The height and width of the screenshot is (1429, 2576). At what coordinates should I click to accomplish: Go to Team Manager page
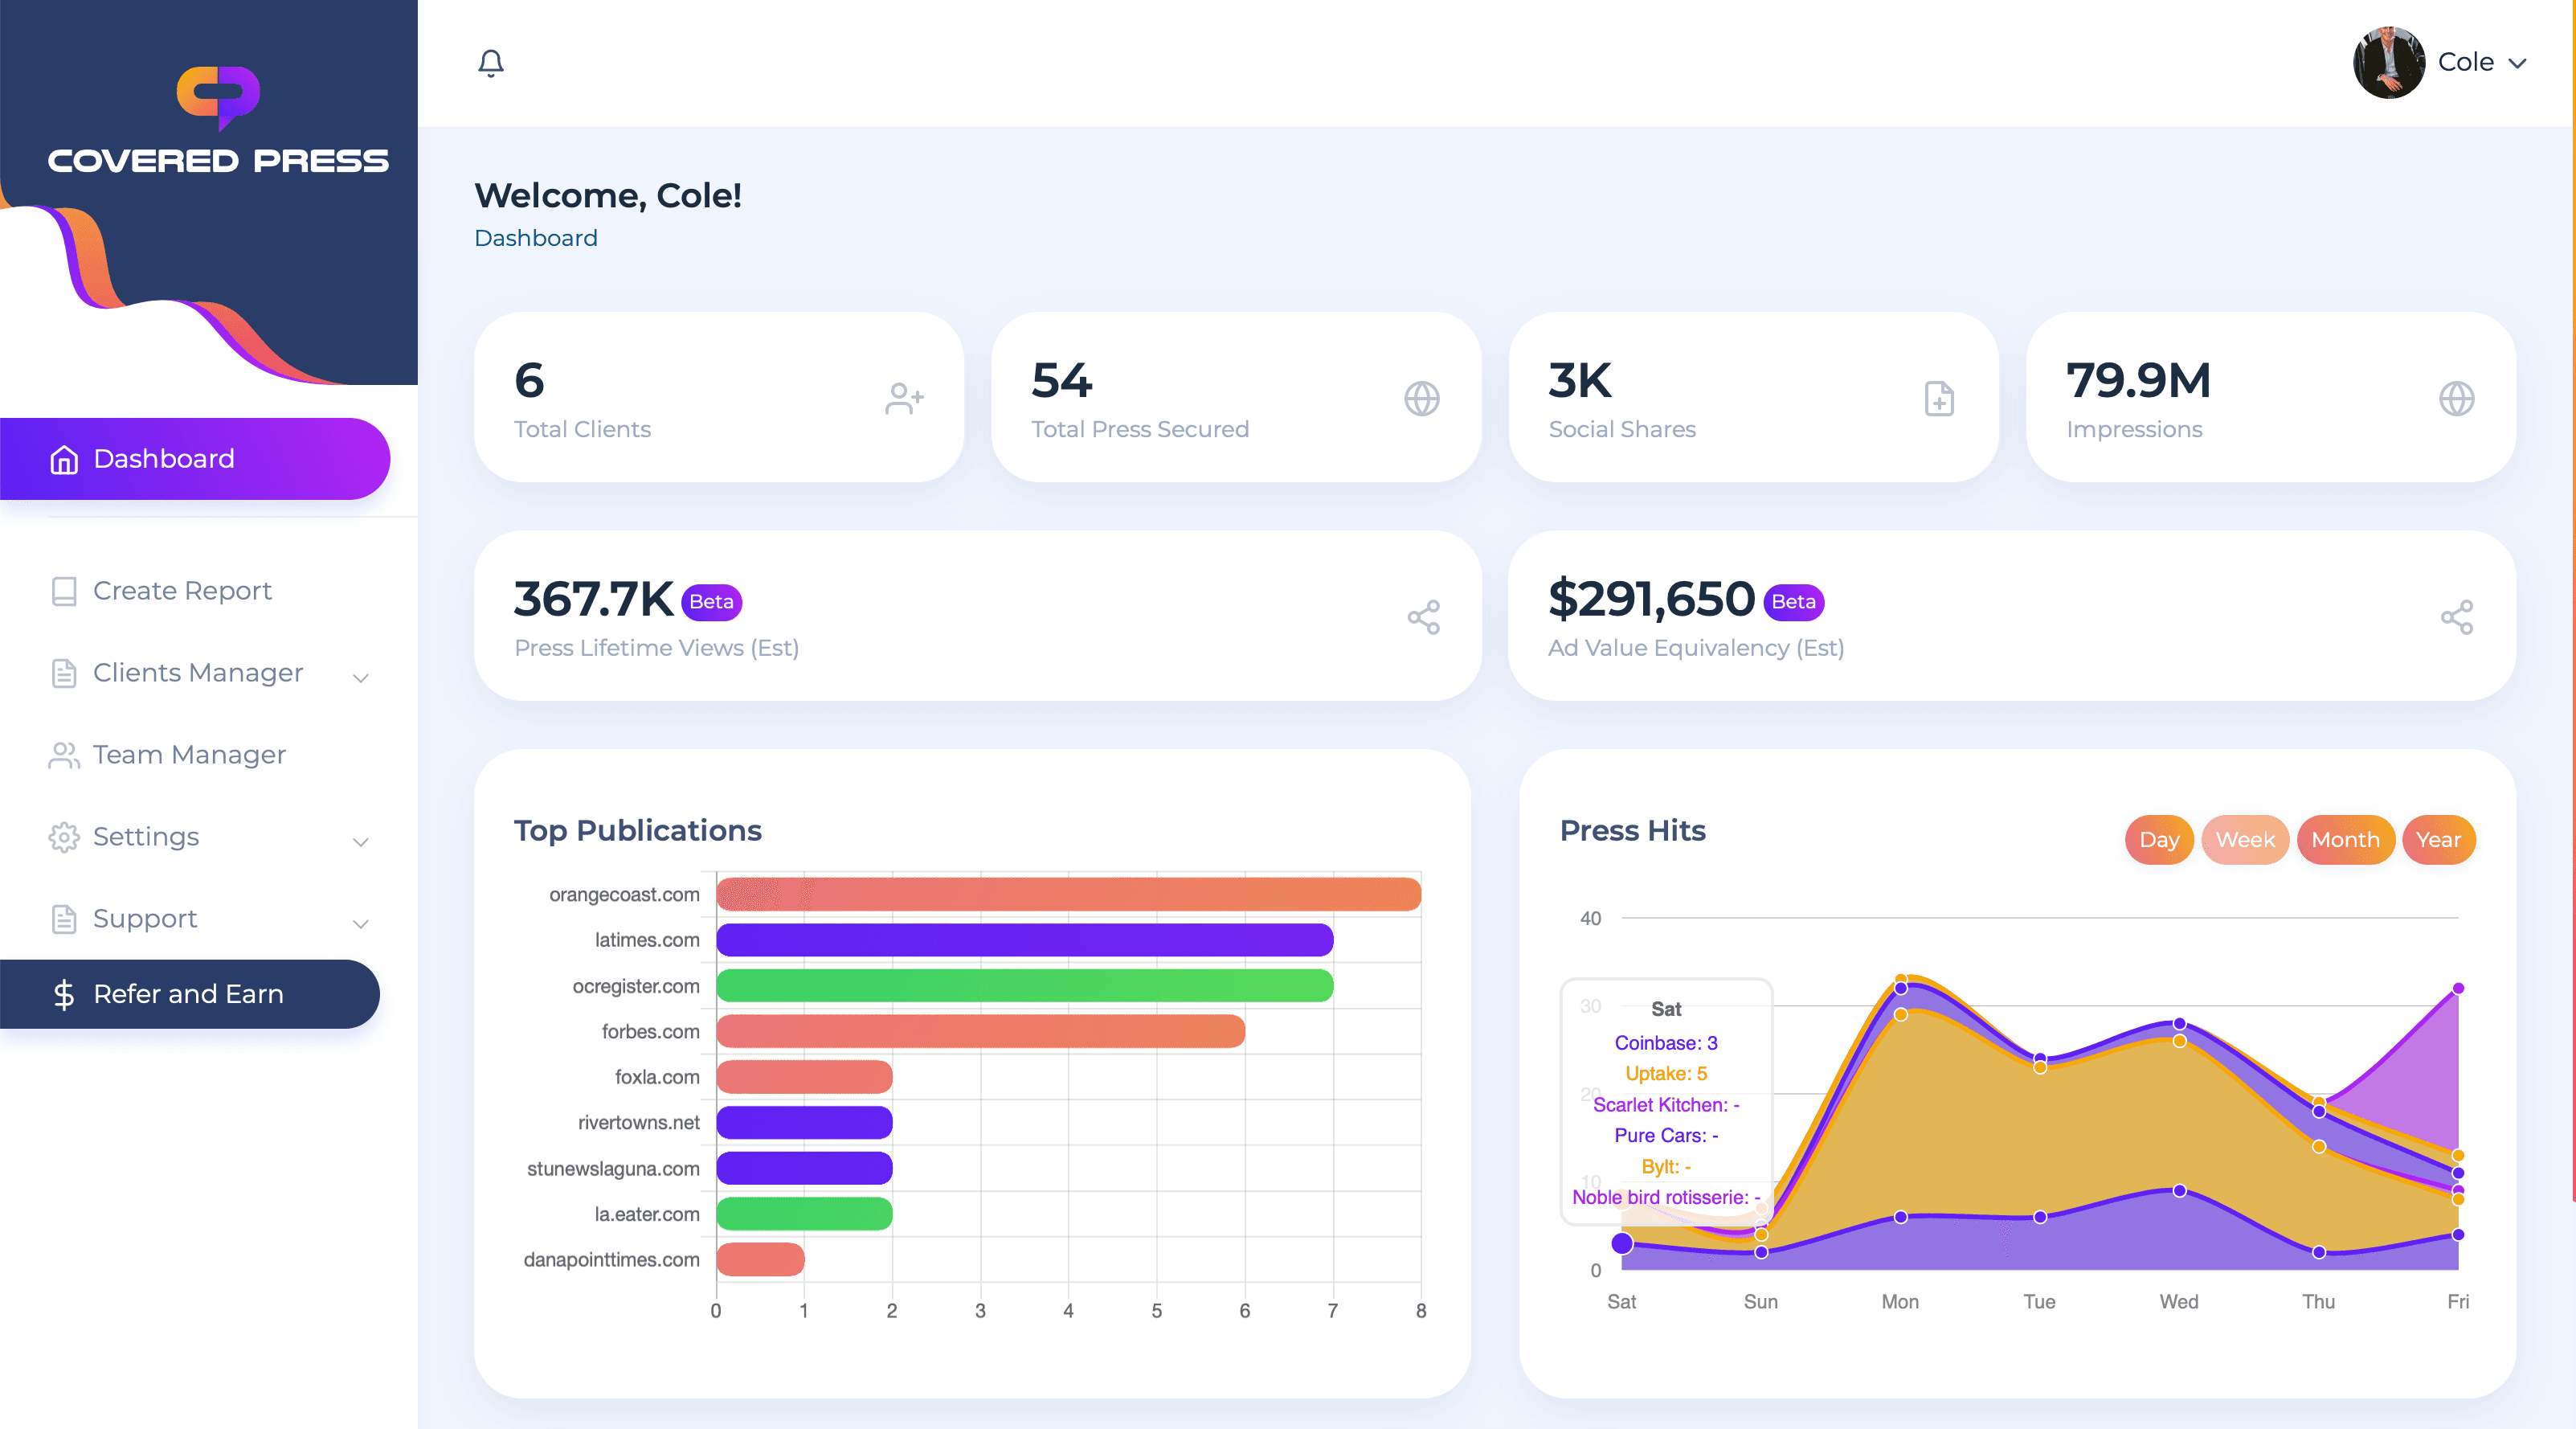point(189,755)
